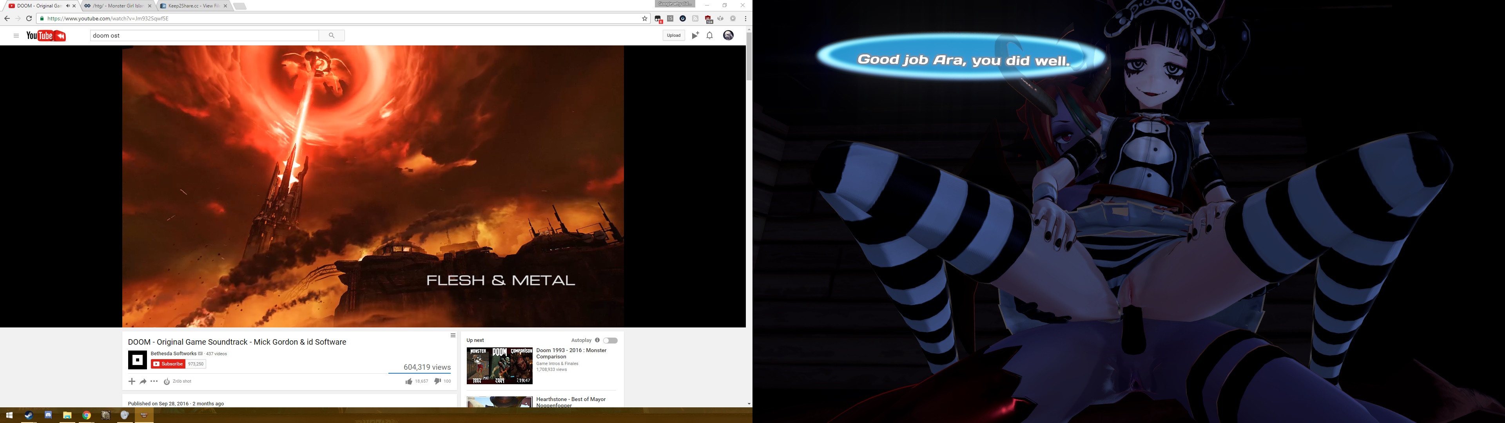Close the /htg/ tab
This screenshot has width=1505, height=423.
[x=150, y=6]
